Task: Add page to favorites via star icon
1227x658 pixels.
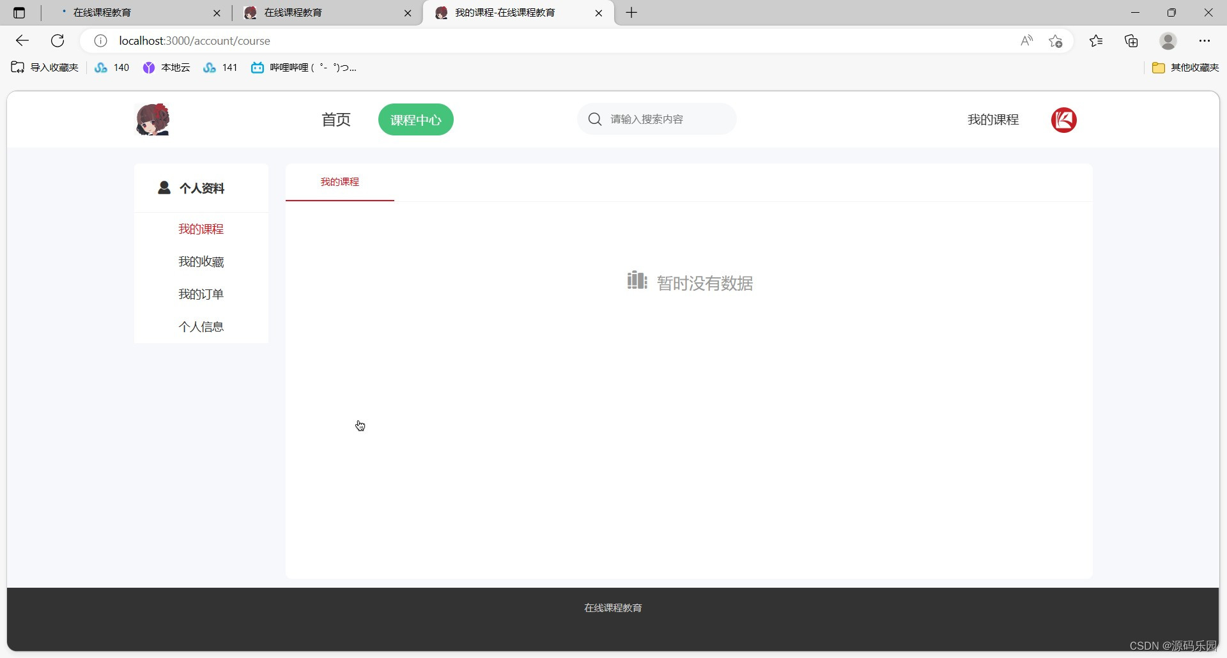Action: [1056, 40]
